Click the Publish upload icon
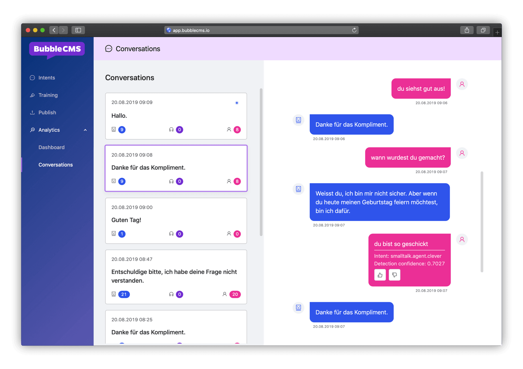The image size is (523, 369). pos(32,112)
